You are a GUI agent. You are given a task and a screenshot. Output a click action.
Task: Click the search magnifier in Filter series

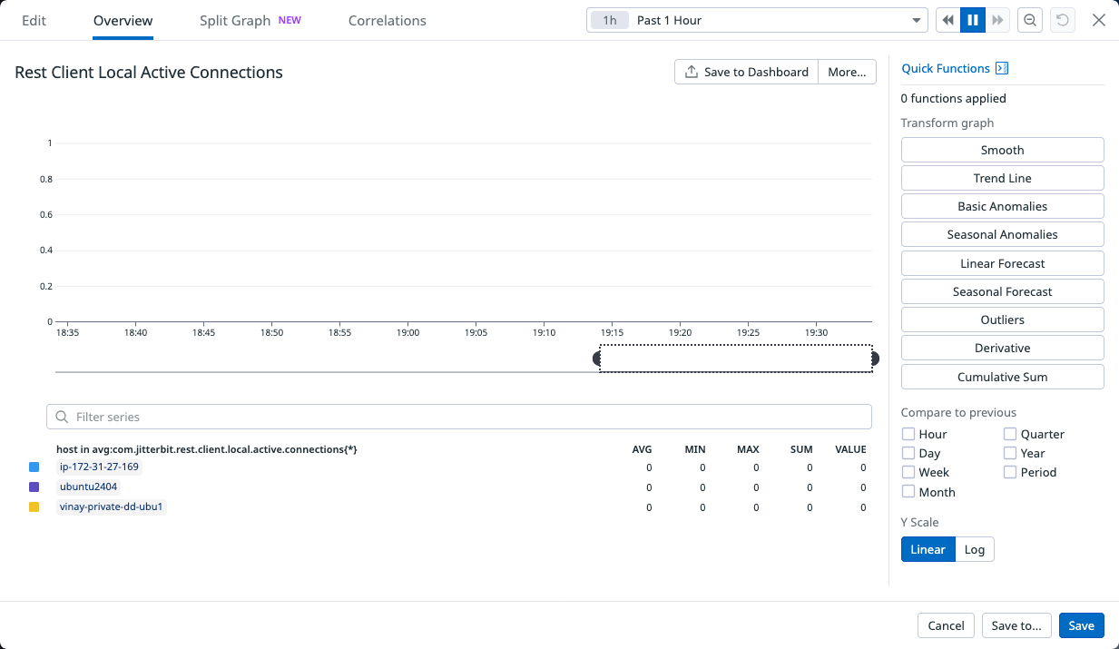pos(61,416)
